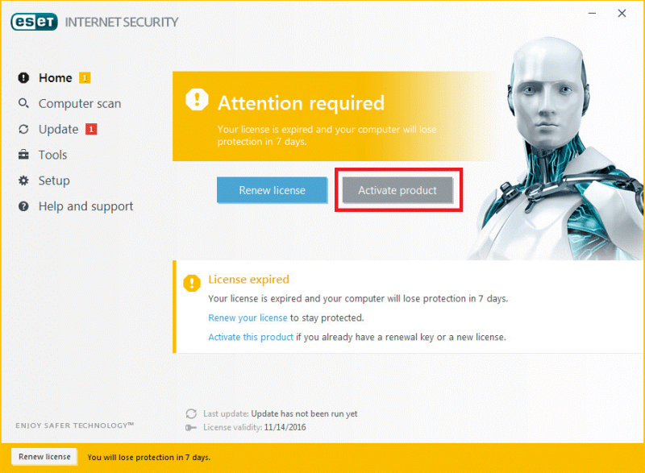Open the Computer scan section

click(x=79, y=104)
